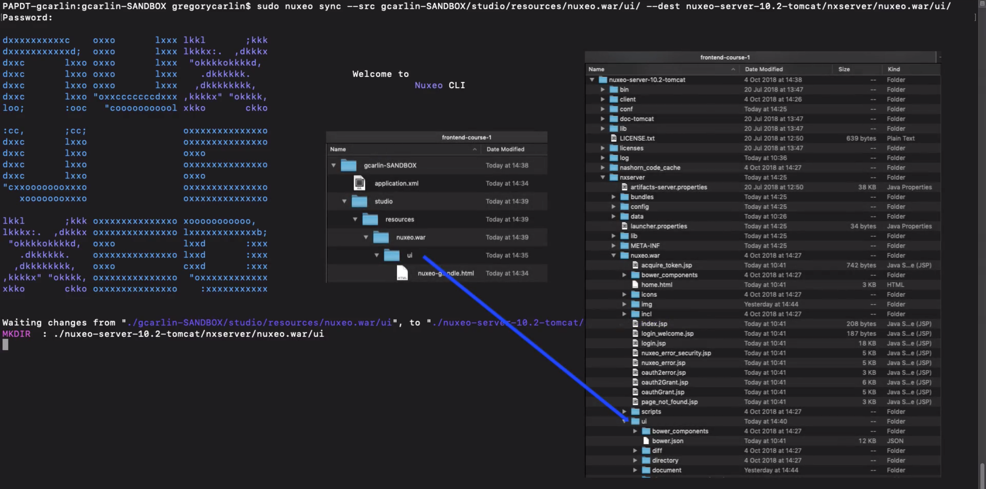Select the nuxeo_error_security.jsp file row
This screenshot has height=489, width=986.
pos(763,353)
